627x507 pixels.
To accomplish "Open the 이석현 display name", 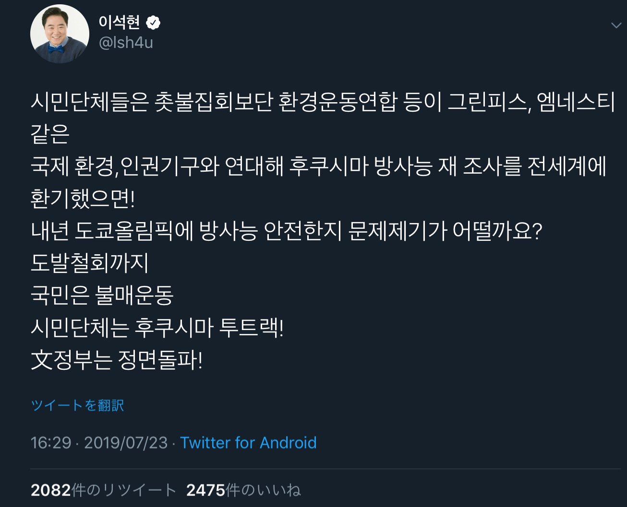I will tap(120, 22).
